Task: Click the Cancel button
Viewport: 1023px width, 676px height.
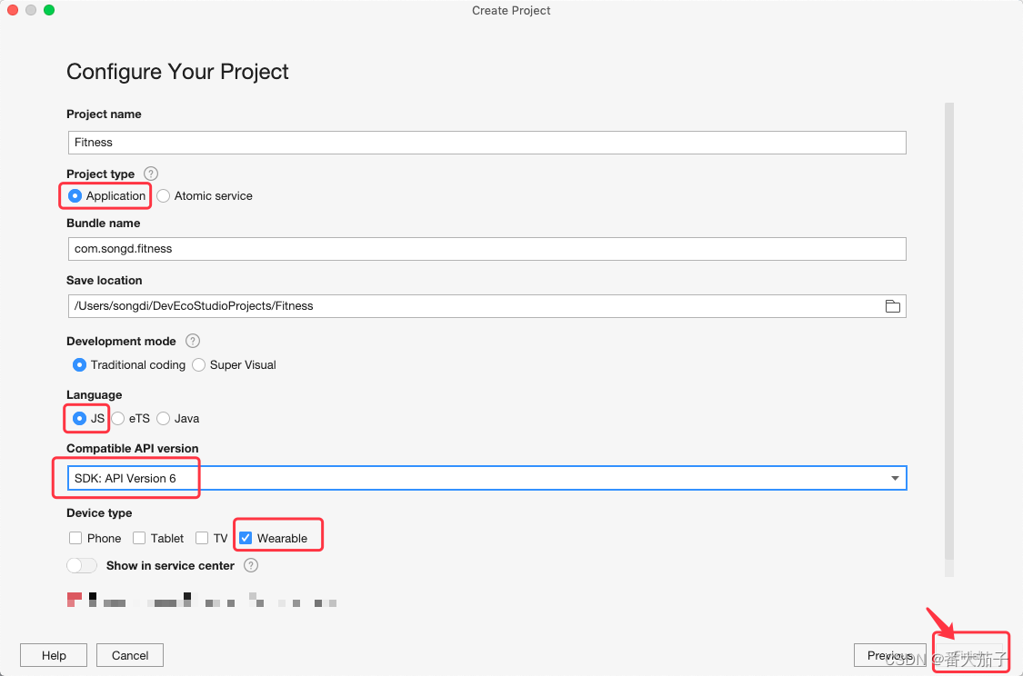Action: pyautogui.click(x=130, y=655)
